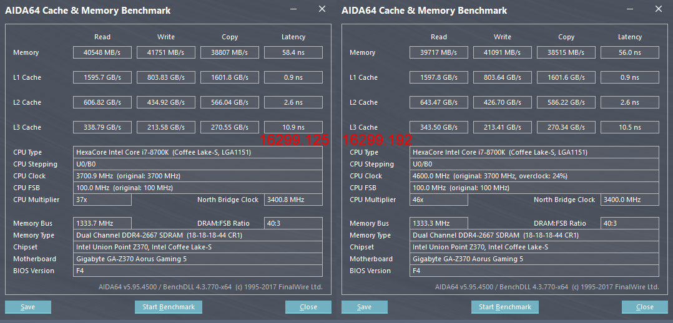The width and height of the screenshot is (673, 323).
Task: Select L3 Cache Copy 270.55 GB/s value
Action: [230, 127]
